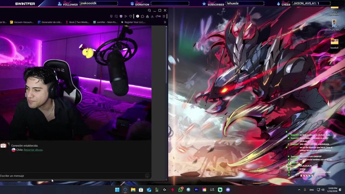This screenshot has height=194, width=345.
Task: Select the 'bus y pescados' desktop folder
Action: 334,11
